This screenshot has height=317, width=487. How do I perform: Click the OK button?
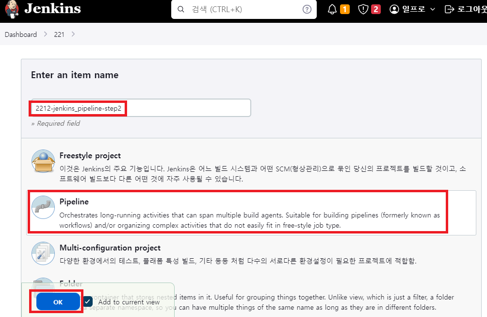pos(58,302)
